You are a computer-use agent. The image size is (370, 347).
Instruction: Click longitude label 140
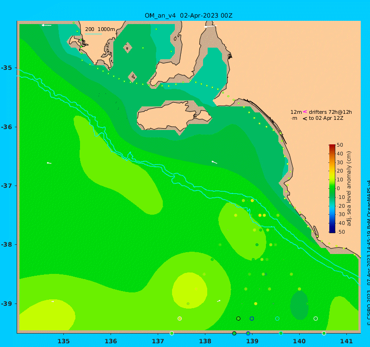(x=299, y=341)
